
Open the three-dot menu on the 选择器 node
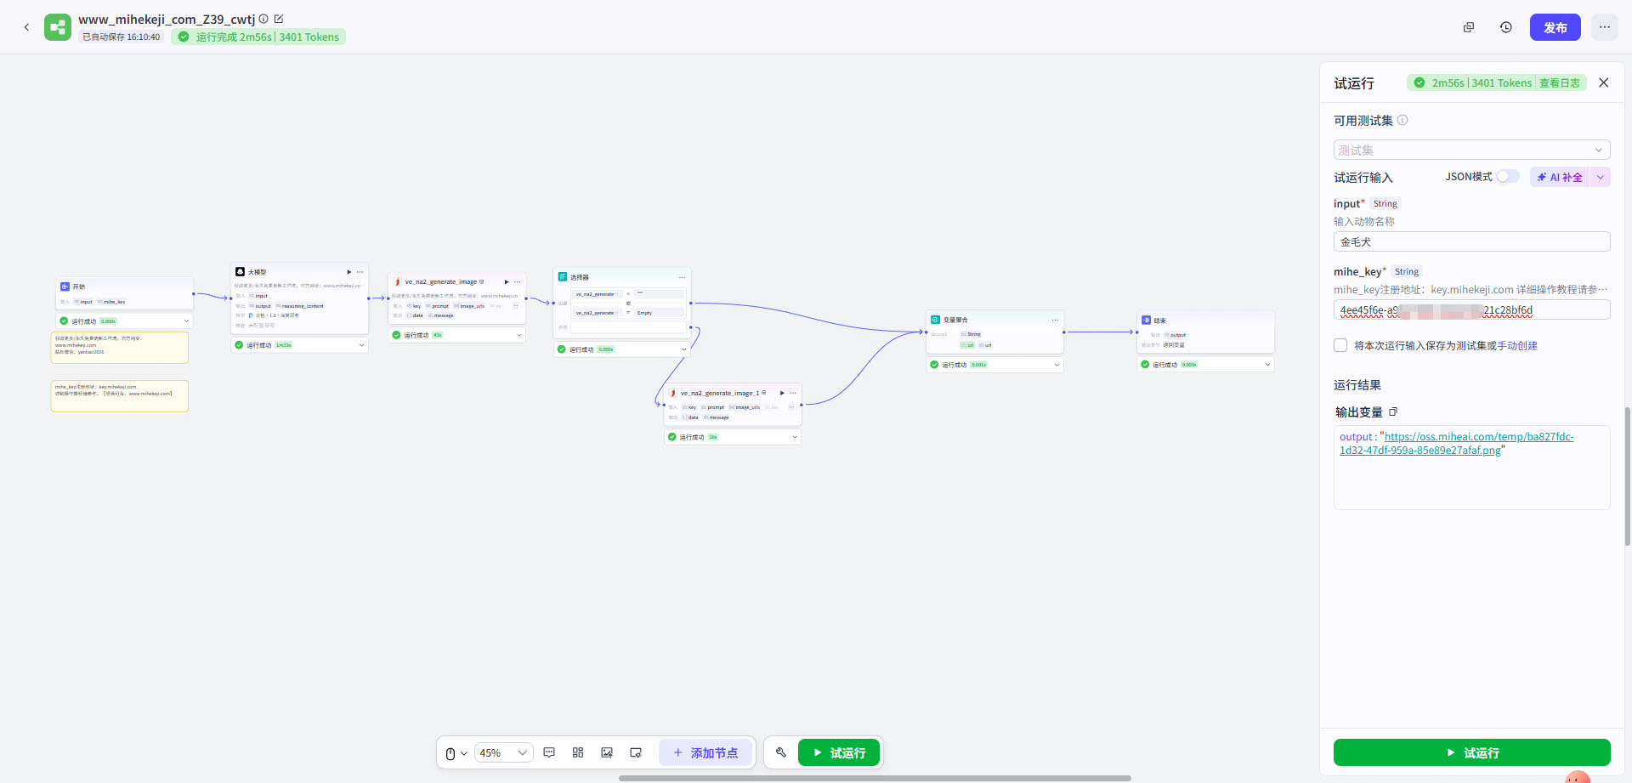point(682,277)
